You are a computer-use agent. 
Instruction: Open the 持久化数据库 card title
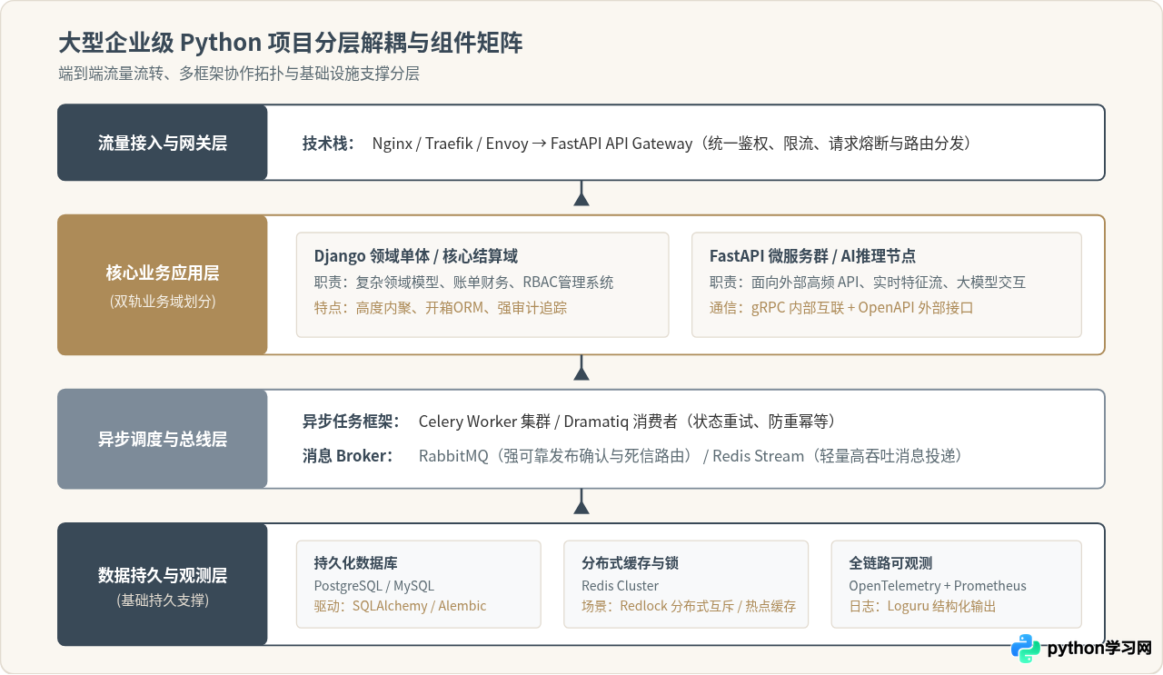tap(356, 563)
